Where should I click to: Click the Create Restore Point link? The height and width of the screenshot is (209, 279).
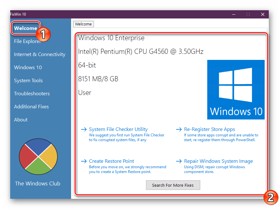coord(111,161)
